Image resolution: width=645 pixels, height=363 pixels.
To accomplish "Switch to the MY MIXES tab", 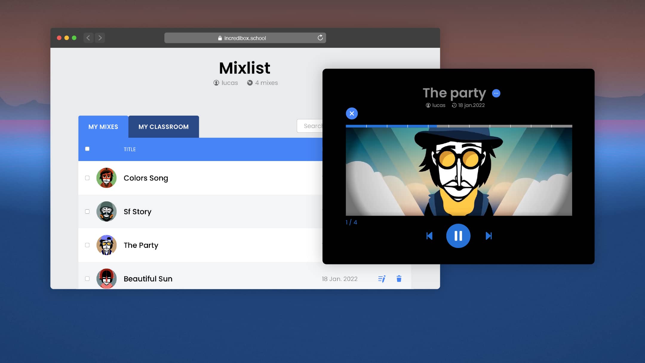I will pos(103,127).
